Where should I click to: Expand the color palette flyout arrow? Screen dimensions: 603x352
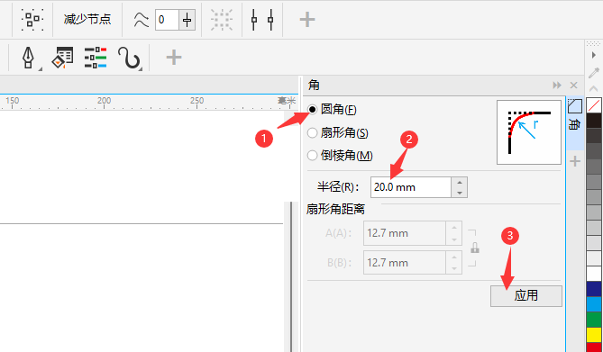pyautogui.click(x=594, y=56)
